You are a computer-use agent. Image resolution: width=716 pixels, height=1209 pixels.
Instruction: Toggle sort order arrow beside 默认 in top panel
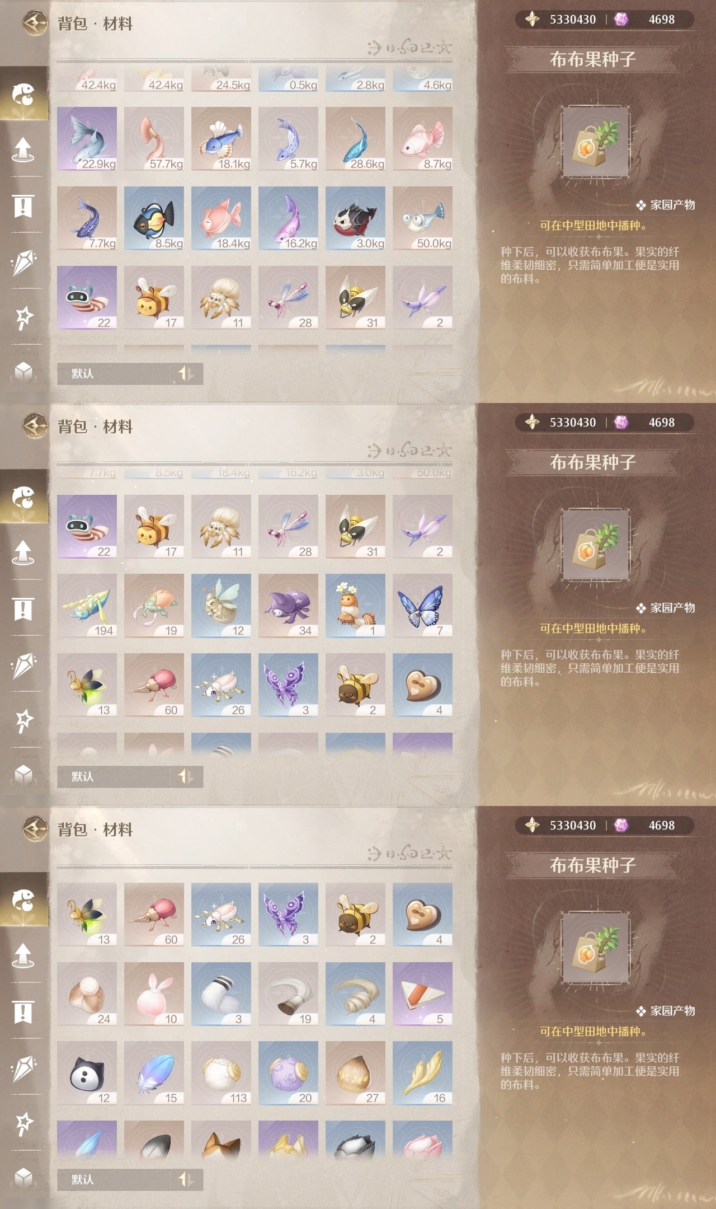click(x=186, y=373)
